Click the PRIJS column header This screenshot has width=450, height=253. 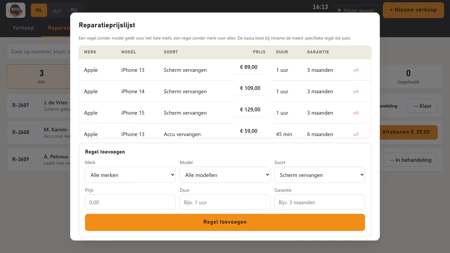(x=259, y=52)
